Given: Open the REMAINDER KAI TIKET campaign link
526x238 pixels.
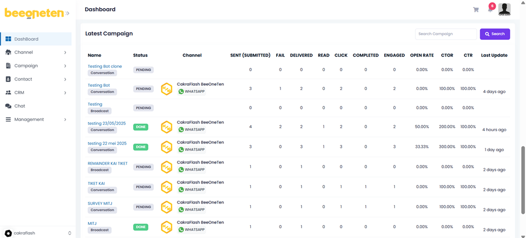Looking at the screenshot, I should point(107,164).
